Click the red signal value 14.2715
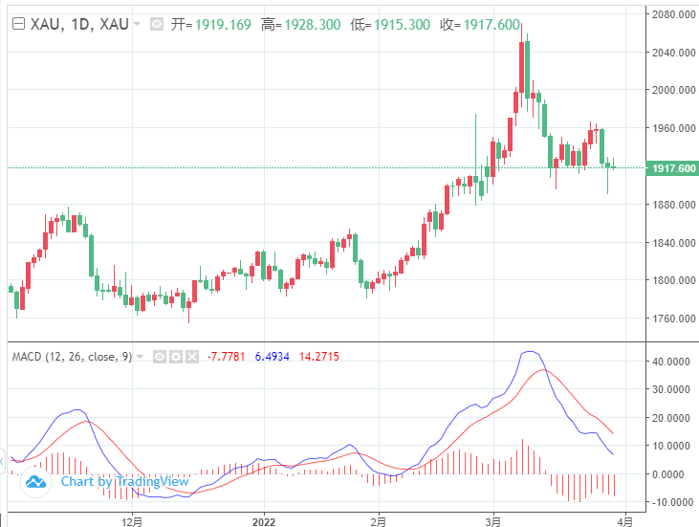Image resolution: width=699 pixels, height=527 pixels. [x=319, y=357]
